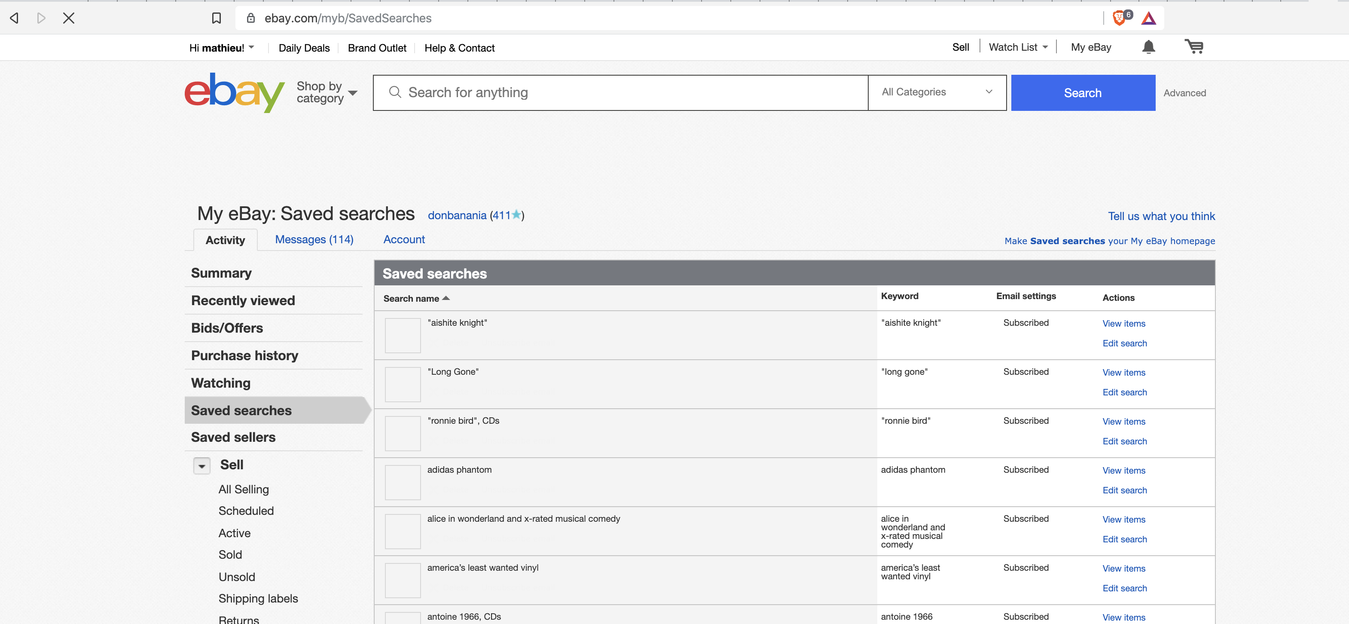Bookmark this page with the bookmark icon
Viewport: 1349px width, 624px height.
pos(216,18)
